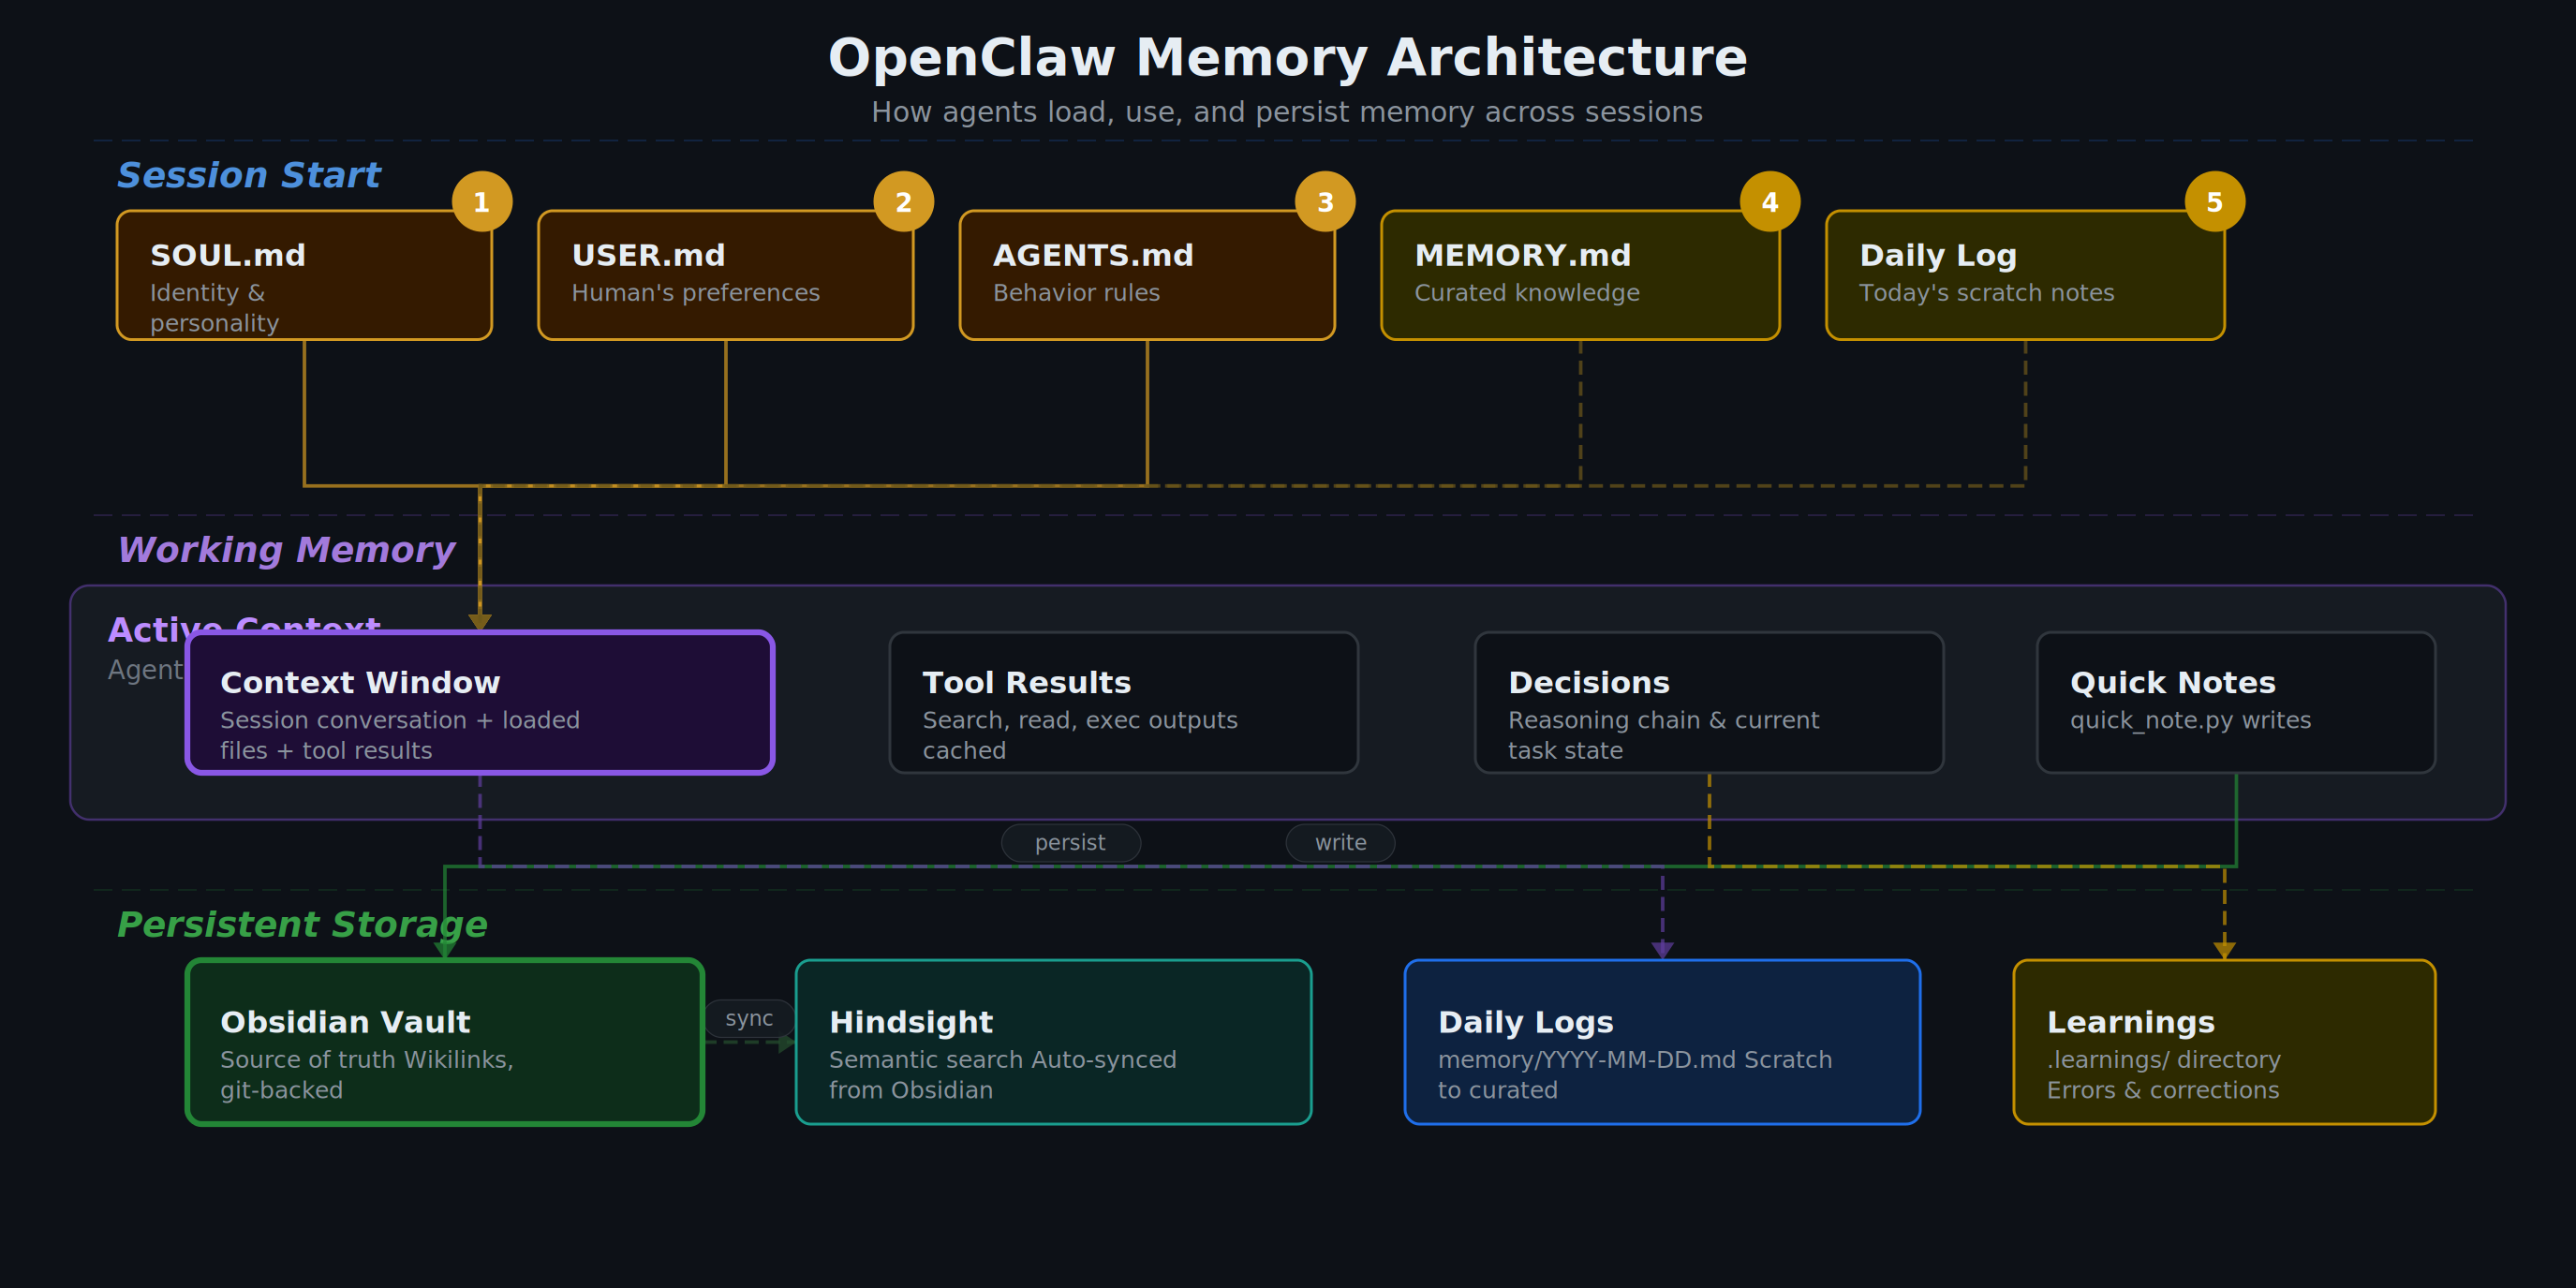
Task: Click the sync pill between Obsidian and Hindsight
Action: tap(750, 1018)
